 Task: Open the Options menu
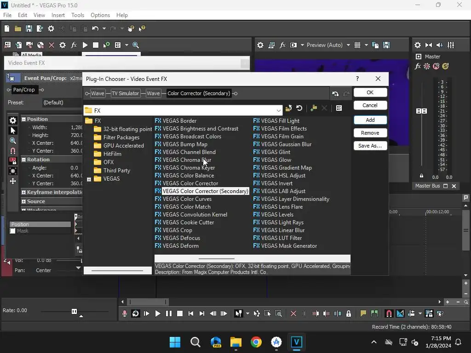pyautogui.click(x=100, y=15)
